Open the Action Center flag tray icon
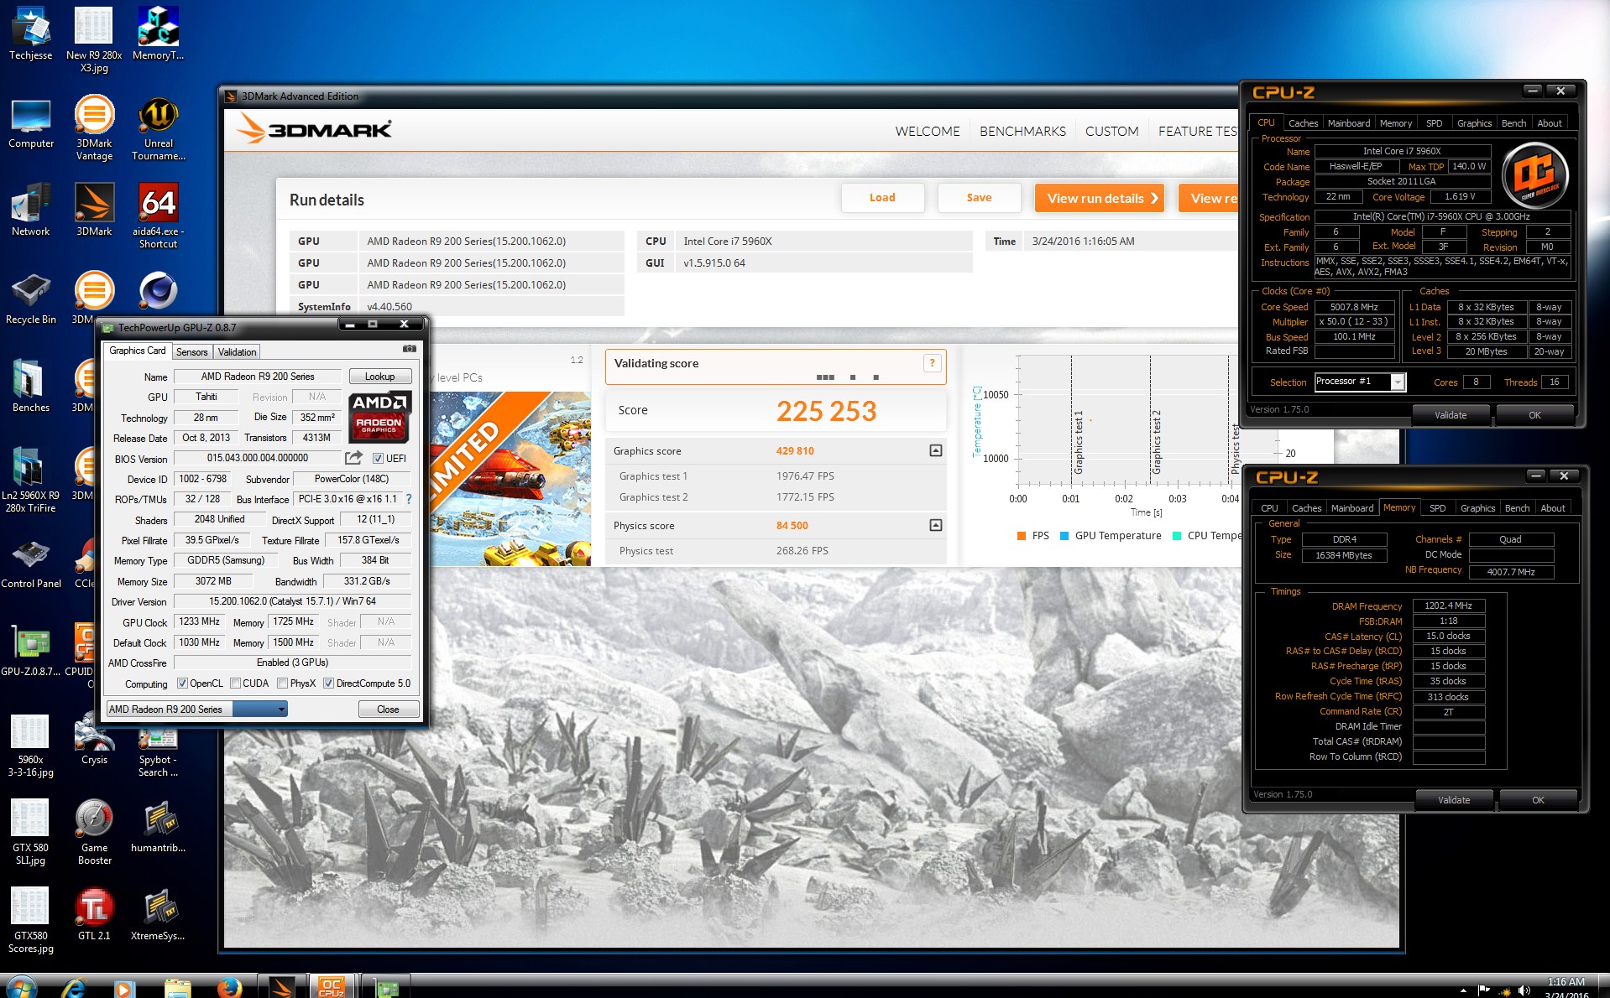 [x=1483, y=990]
